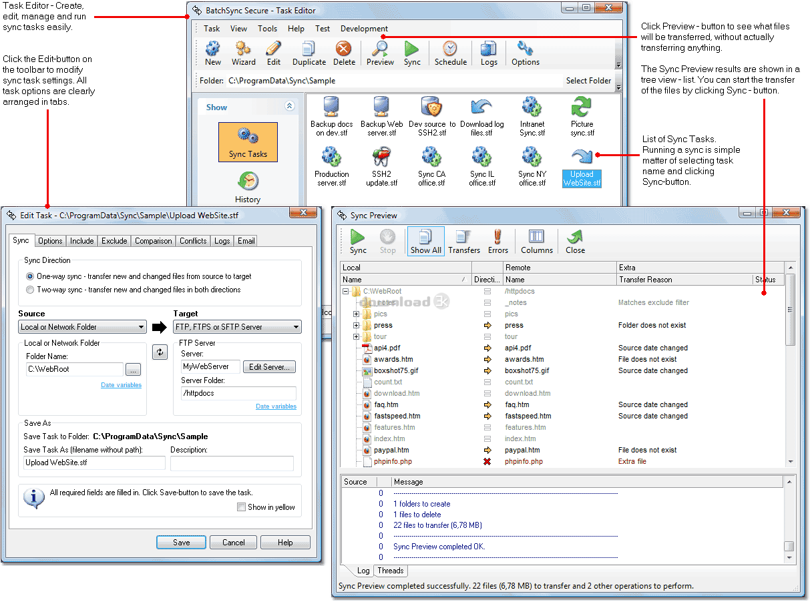
Task: Click Date variables link under FTP Server
Action: tap(276, 406)
